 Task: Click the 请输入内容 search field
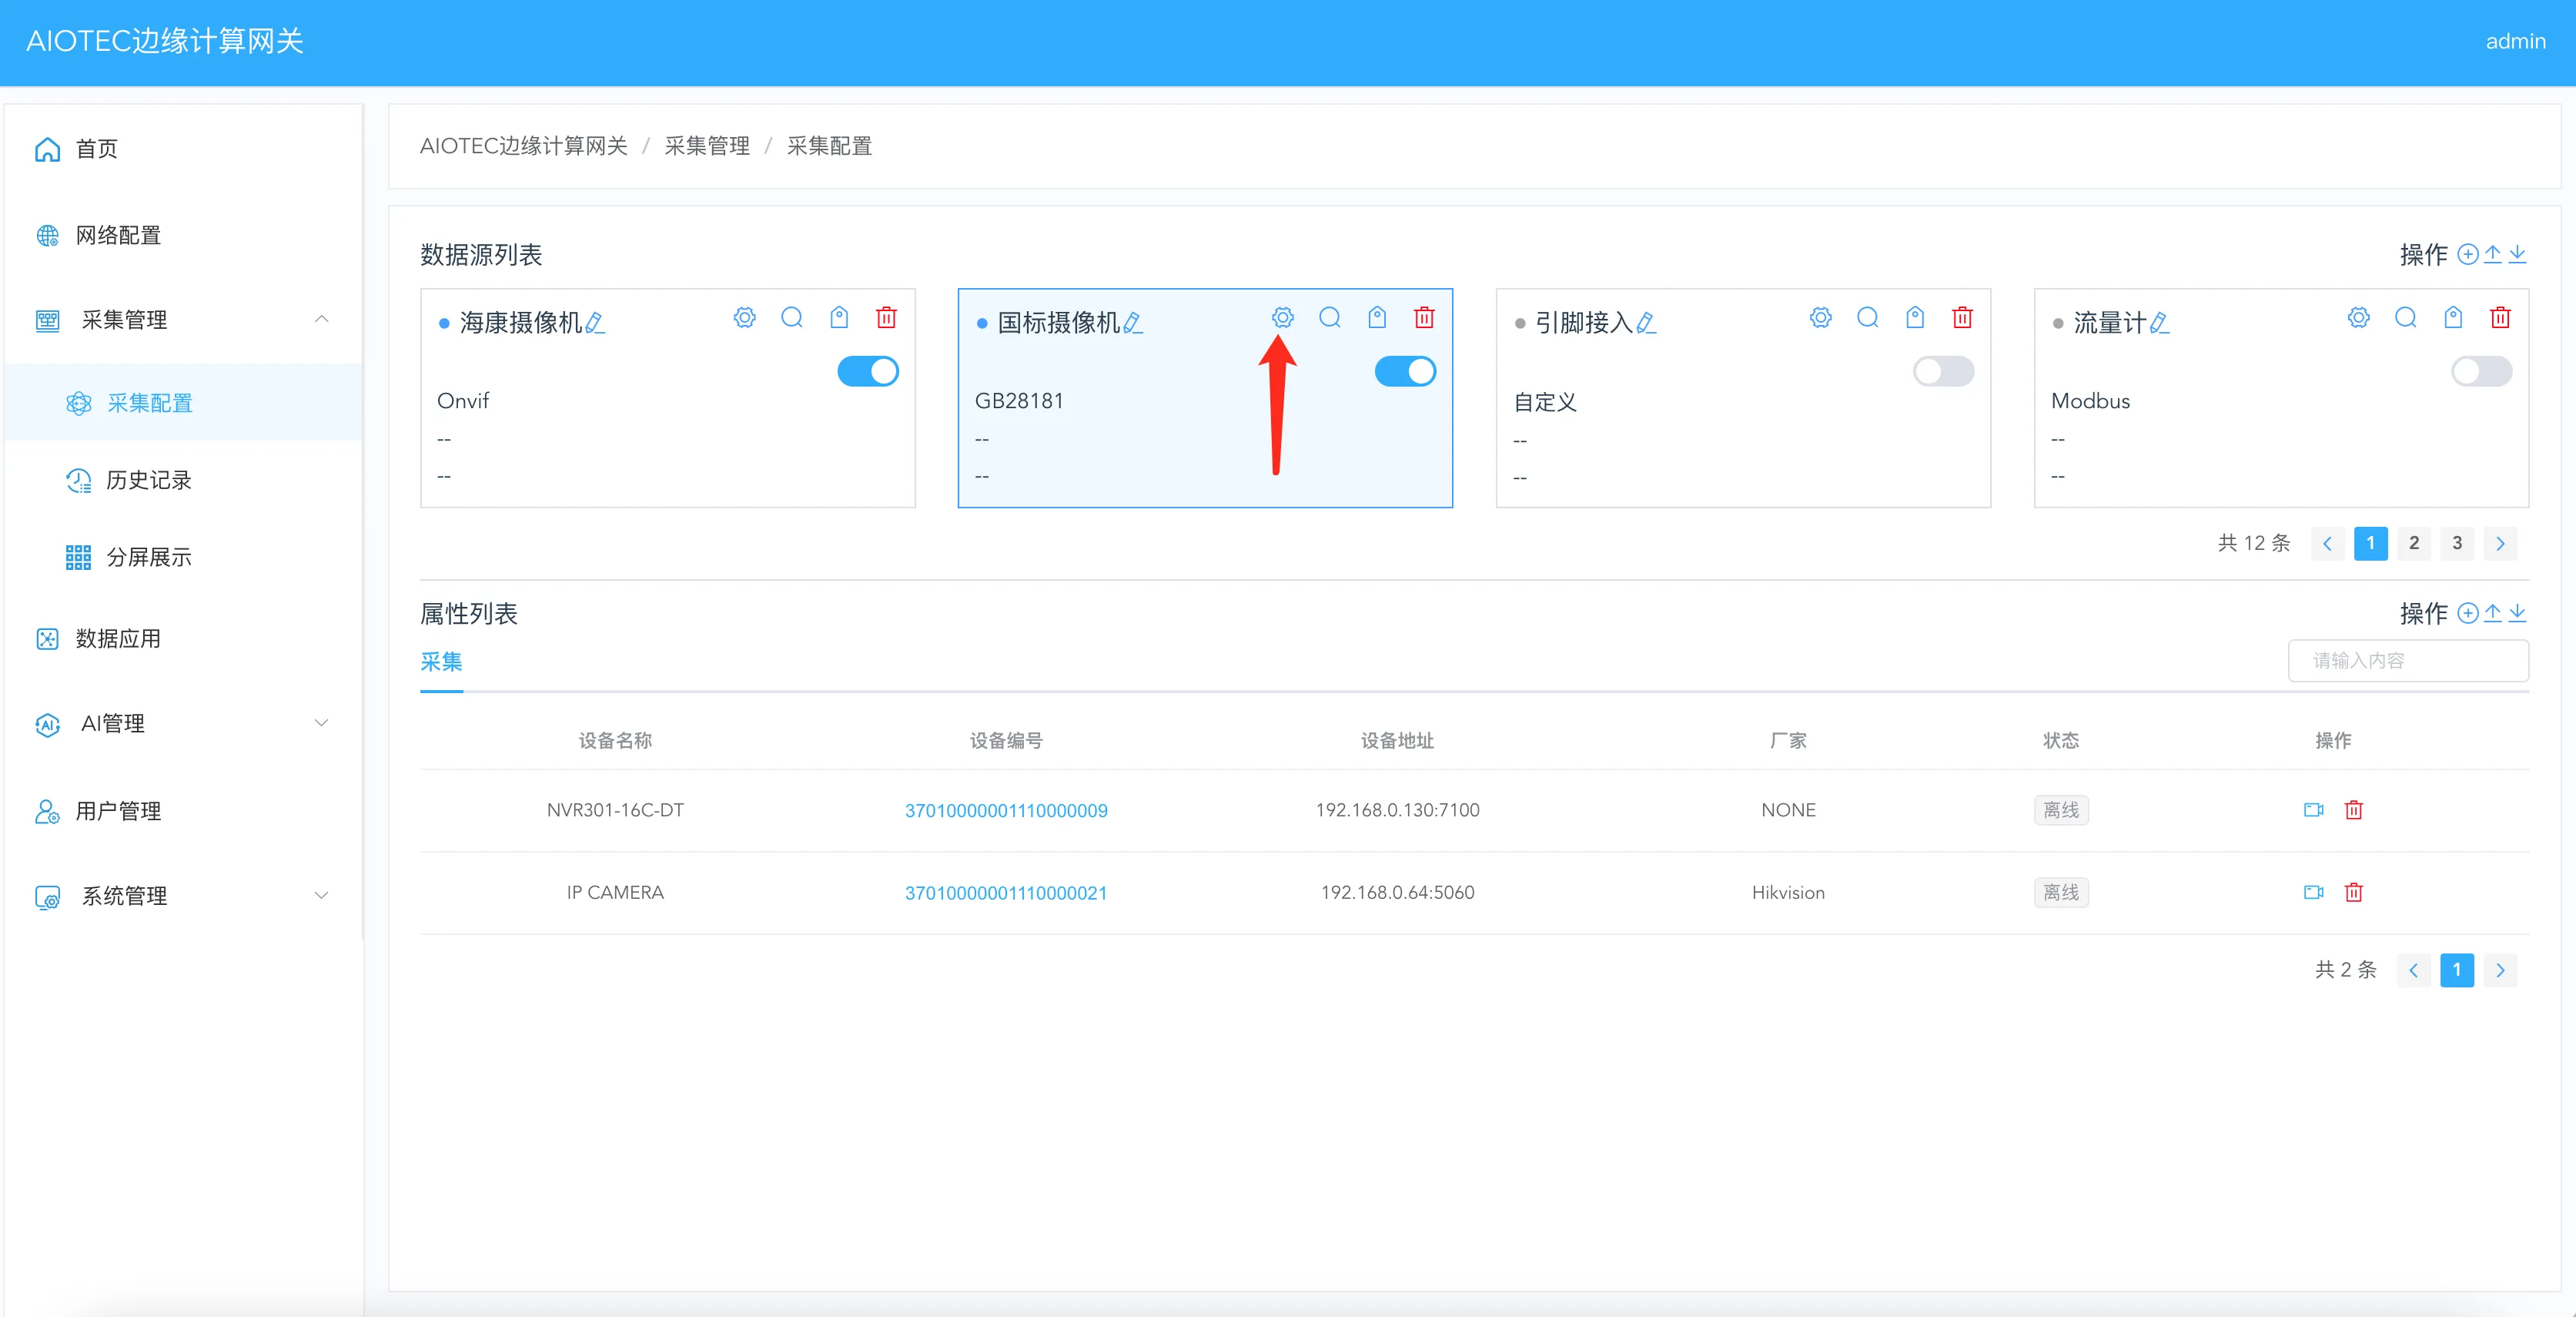pyautogui.click(x=2408, y=661)
